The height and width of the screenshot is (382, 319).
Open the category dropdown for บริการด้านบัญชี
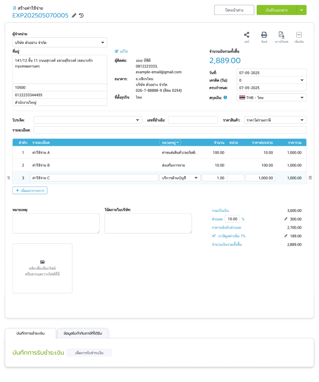[180, 178]
